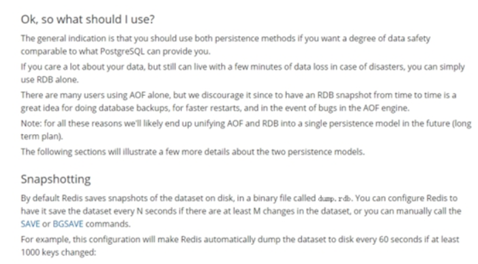Screen dimensions: 478x264
Task: Click the dump.rdb inline code text
Action: [x=335, y=199]
